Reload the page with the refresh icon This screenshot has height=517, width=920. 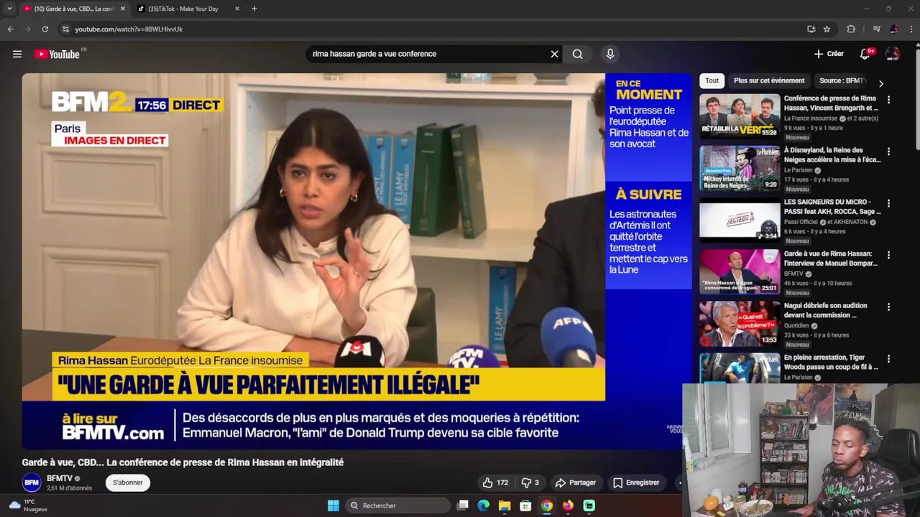[45, 29]
